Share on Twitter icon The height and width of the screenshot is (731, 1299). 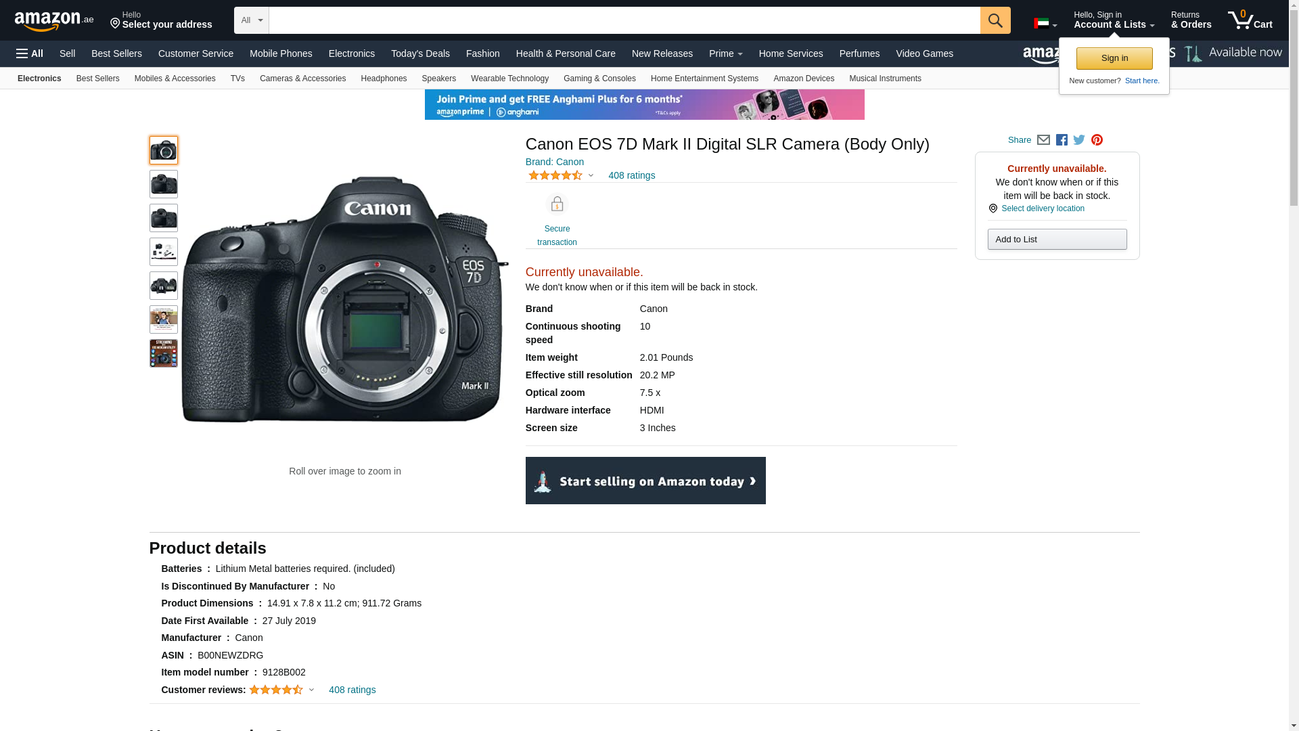(x=1079, y=140)
